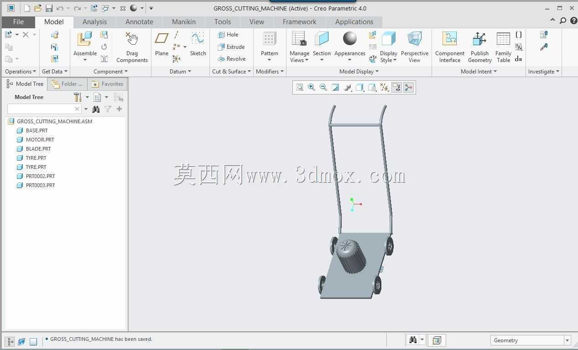Click the Undo arrow
Screen dimensions: 578x350
pyautogui.click(x=60, y=8)
